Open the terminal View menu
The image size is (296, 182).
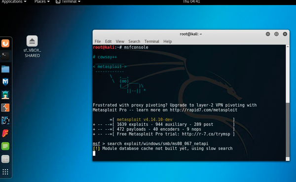tap(120, 41)
